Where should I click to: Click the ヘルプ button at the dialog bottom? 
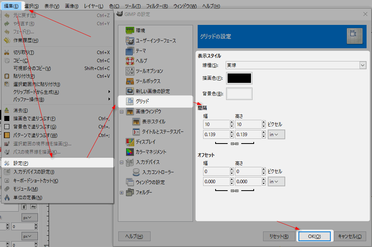[x=134, y=236]
